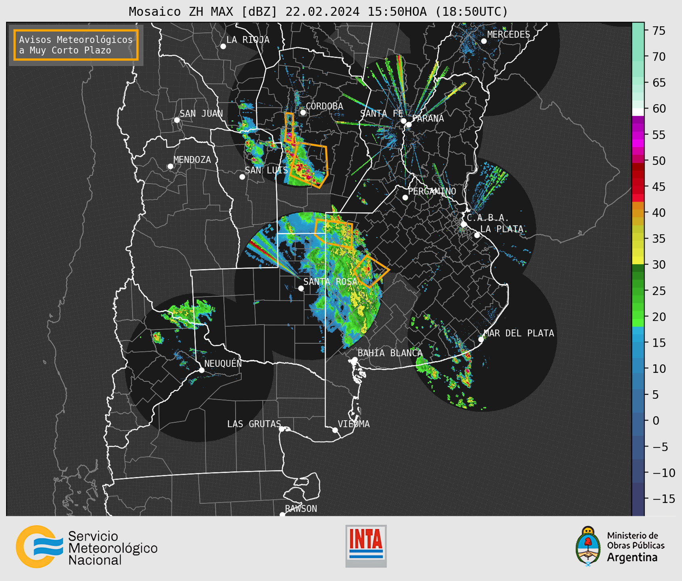Click the Córdoba city marker dot
The image size is (682, 581).
click(303, 112)
